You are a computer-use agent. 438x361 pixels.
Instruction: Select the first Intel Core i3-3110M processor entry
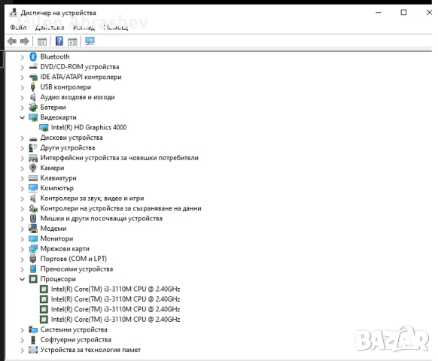[x=115, y=290]
